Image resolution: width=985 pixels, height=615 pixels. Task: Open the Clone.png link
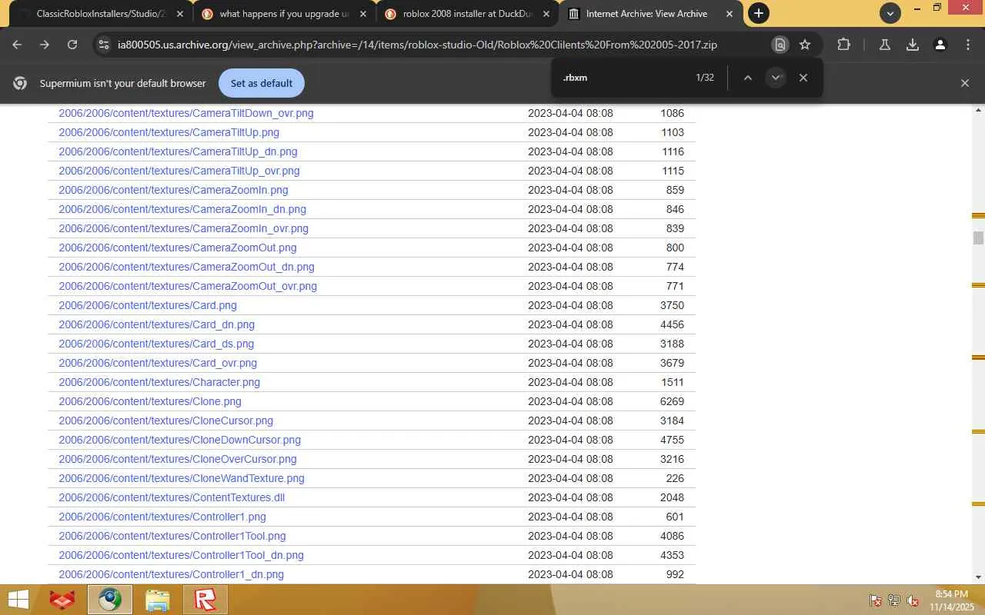[150, 401]
